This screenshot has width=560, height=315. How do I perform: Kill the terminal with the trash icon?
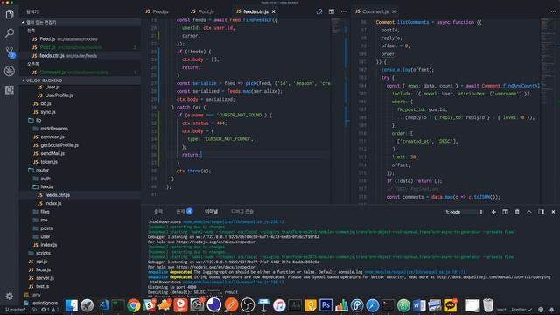pyautogui.click(x=517, y=212)
